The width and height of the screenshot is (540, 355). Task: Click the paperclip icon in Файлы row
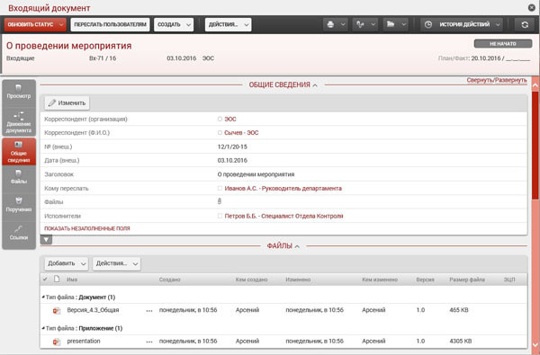pos(220,201)
